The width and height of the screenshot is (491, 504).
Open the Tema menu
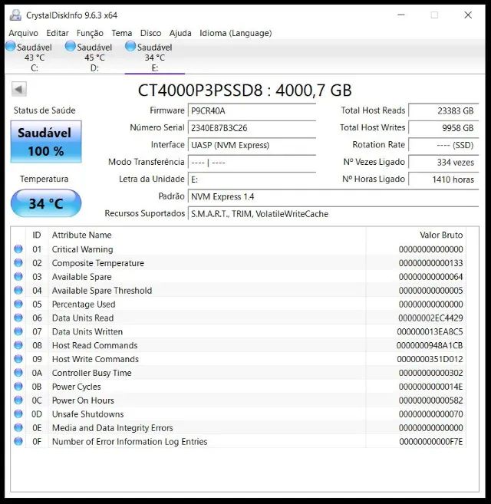pyautogui.click(x=121, y=33)
